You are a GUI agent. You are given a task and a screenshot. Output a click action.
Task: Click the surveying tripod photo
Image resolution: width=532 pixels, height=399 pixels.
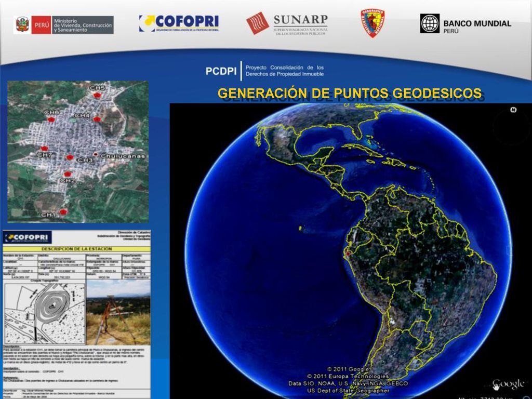click(x=118, y=312)
